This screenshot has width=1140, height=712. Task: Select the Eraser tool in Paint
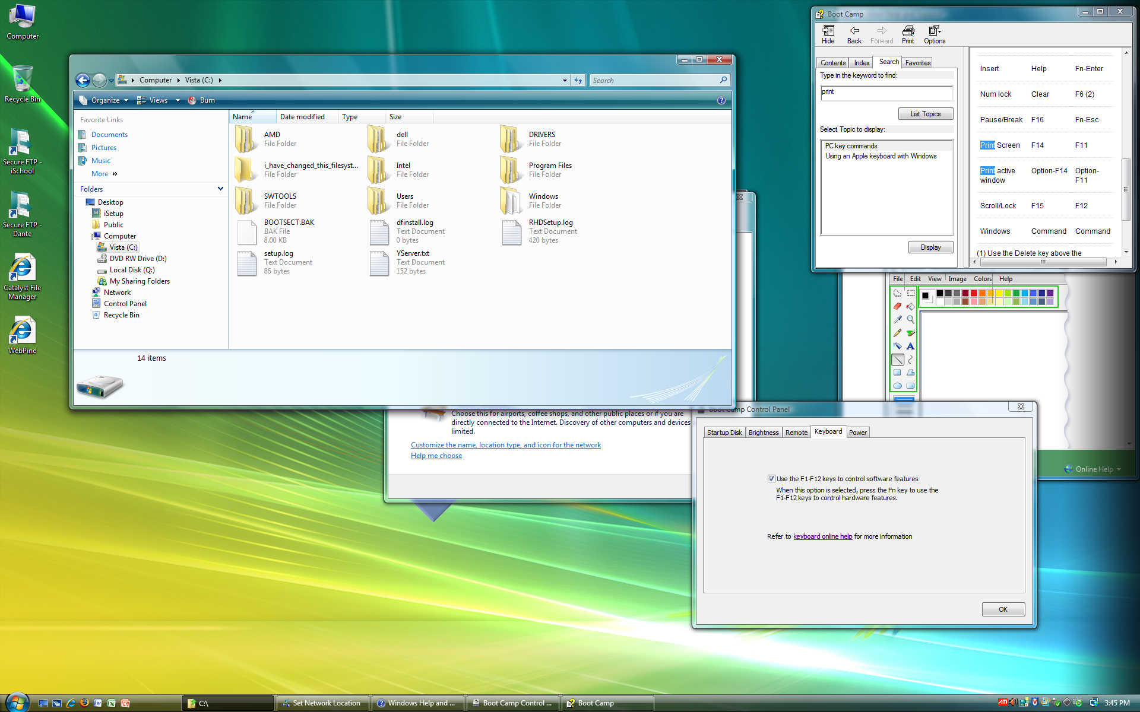[x=897, y=307]
